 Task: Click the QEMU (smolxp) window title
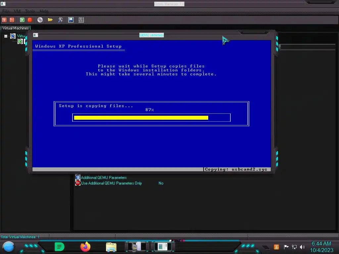point(152,35)
